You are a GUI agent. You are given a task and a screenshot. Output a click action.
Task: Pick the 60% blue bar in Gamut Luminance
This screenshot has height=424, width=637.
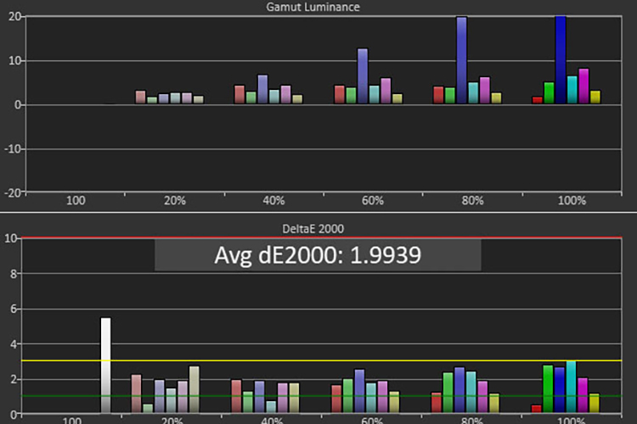click(x=363, y=76)
